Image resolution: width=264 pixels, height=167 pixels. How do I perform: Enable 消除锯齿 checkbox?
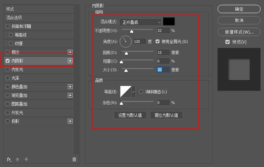pyautogui.click(x=141, y=92)
